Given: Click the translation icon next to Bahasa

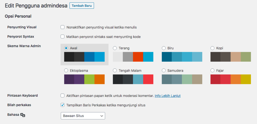Looking at the screenshot, I should (x=23, y=115).
